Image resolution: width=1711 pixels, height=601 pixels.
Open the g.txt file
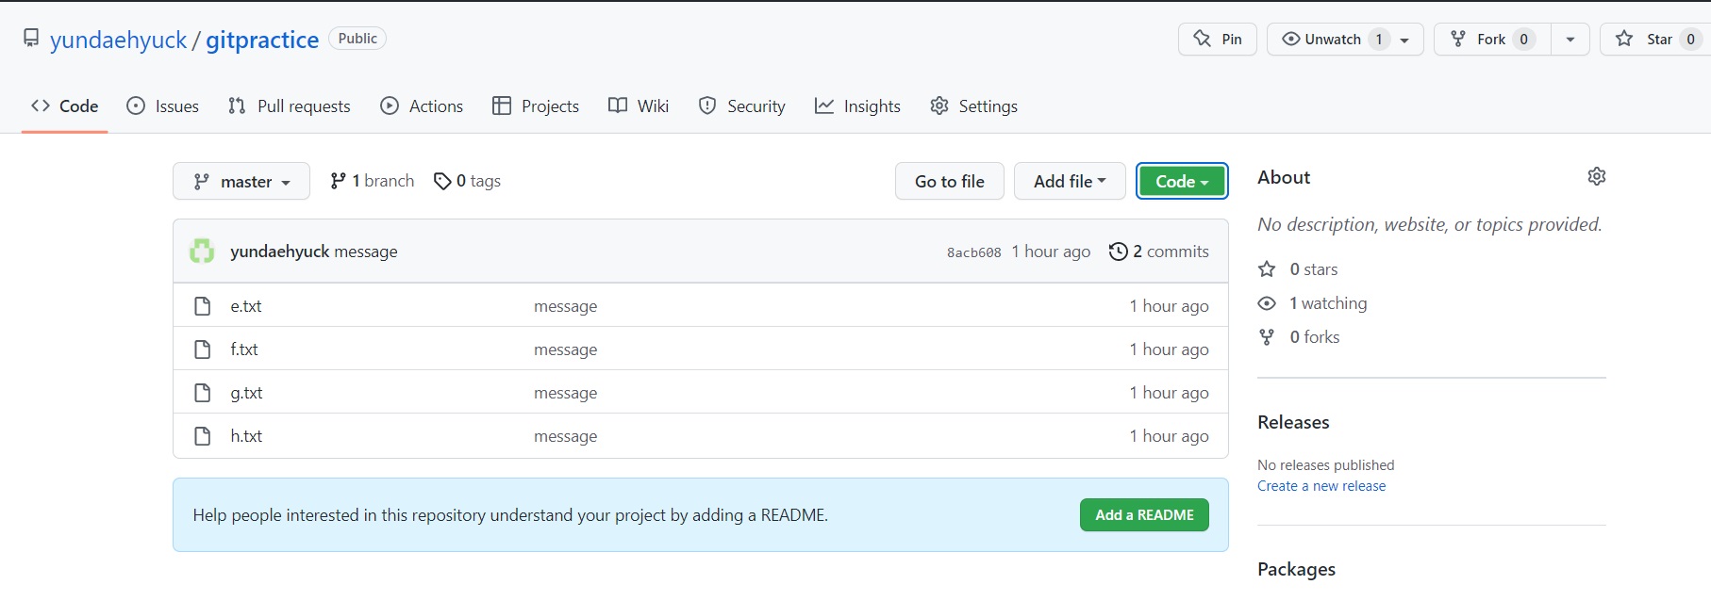point(246,393)
